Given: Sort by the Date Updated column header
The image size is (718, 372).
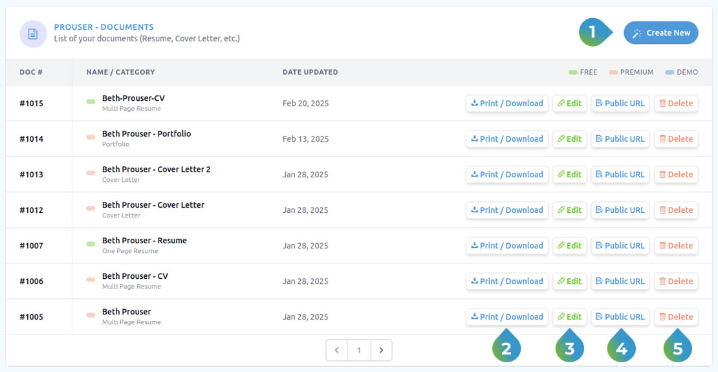Looking at the screenshot, I should (310, 72).
